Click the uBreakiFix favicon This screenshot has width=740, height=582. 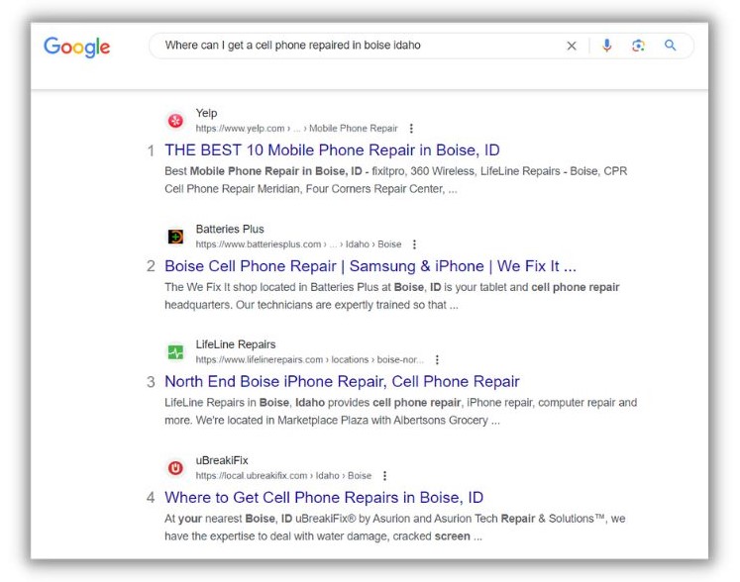(175, 468)
